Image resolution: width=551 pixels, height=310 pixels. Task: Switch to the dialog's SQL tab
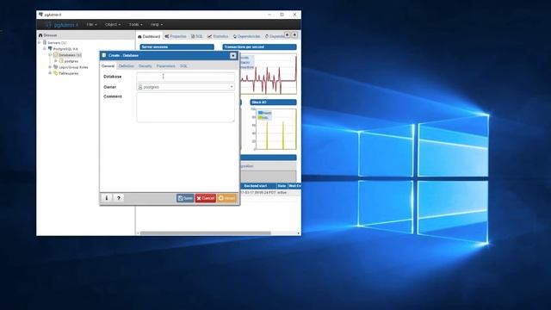183,66
